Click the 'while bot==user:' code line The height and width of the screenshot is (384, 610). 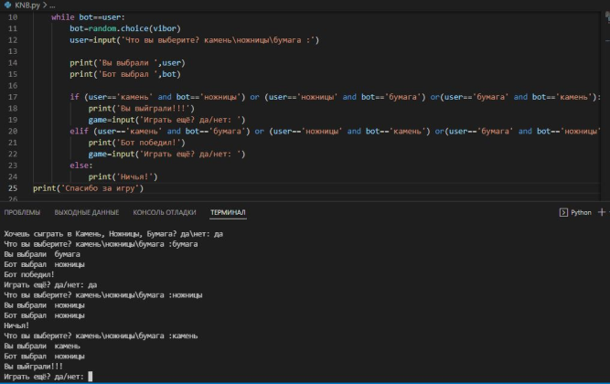(x=91, y=17)
